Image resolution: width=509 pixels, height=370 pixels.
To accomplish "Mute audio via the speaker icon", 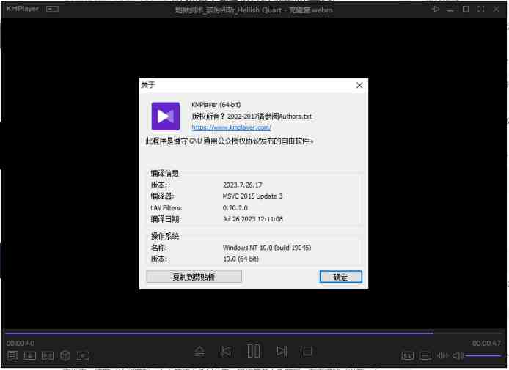I will (458, 356).
